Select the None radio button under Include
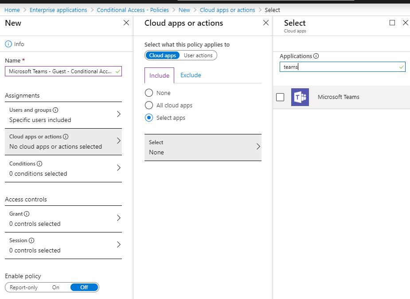Image resolution: width=410 pixels, height=299 pixels. coord(149,93)
